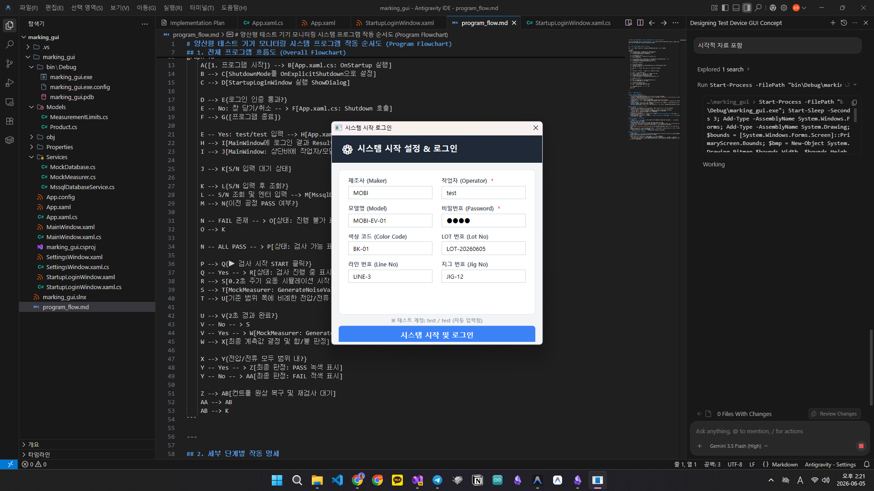Expand the 타임라인 section
The image size is (874, 491).
tap(87, 455)
